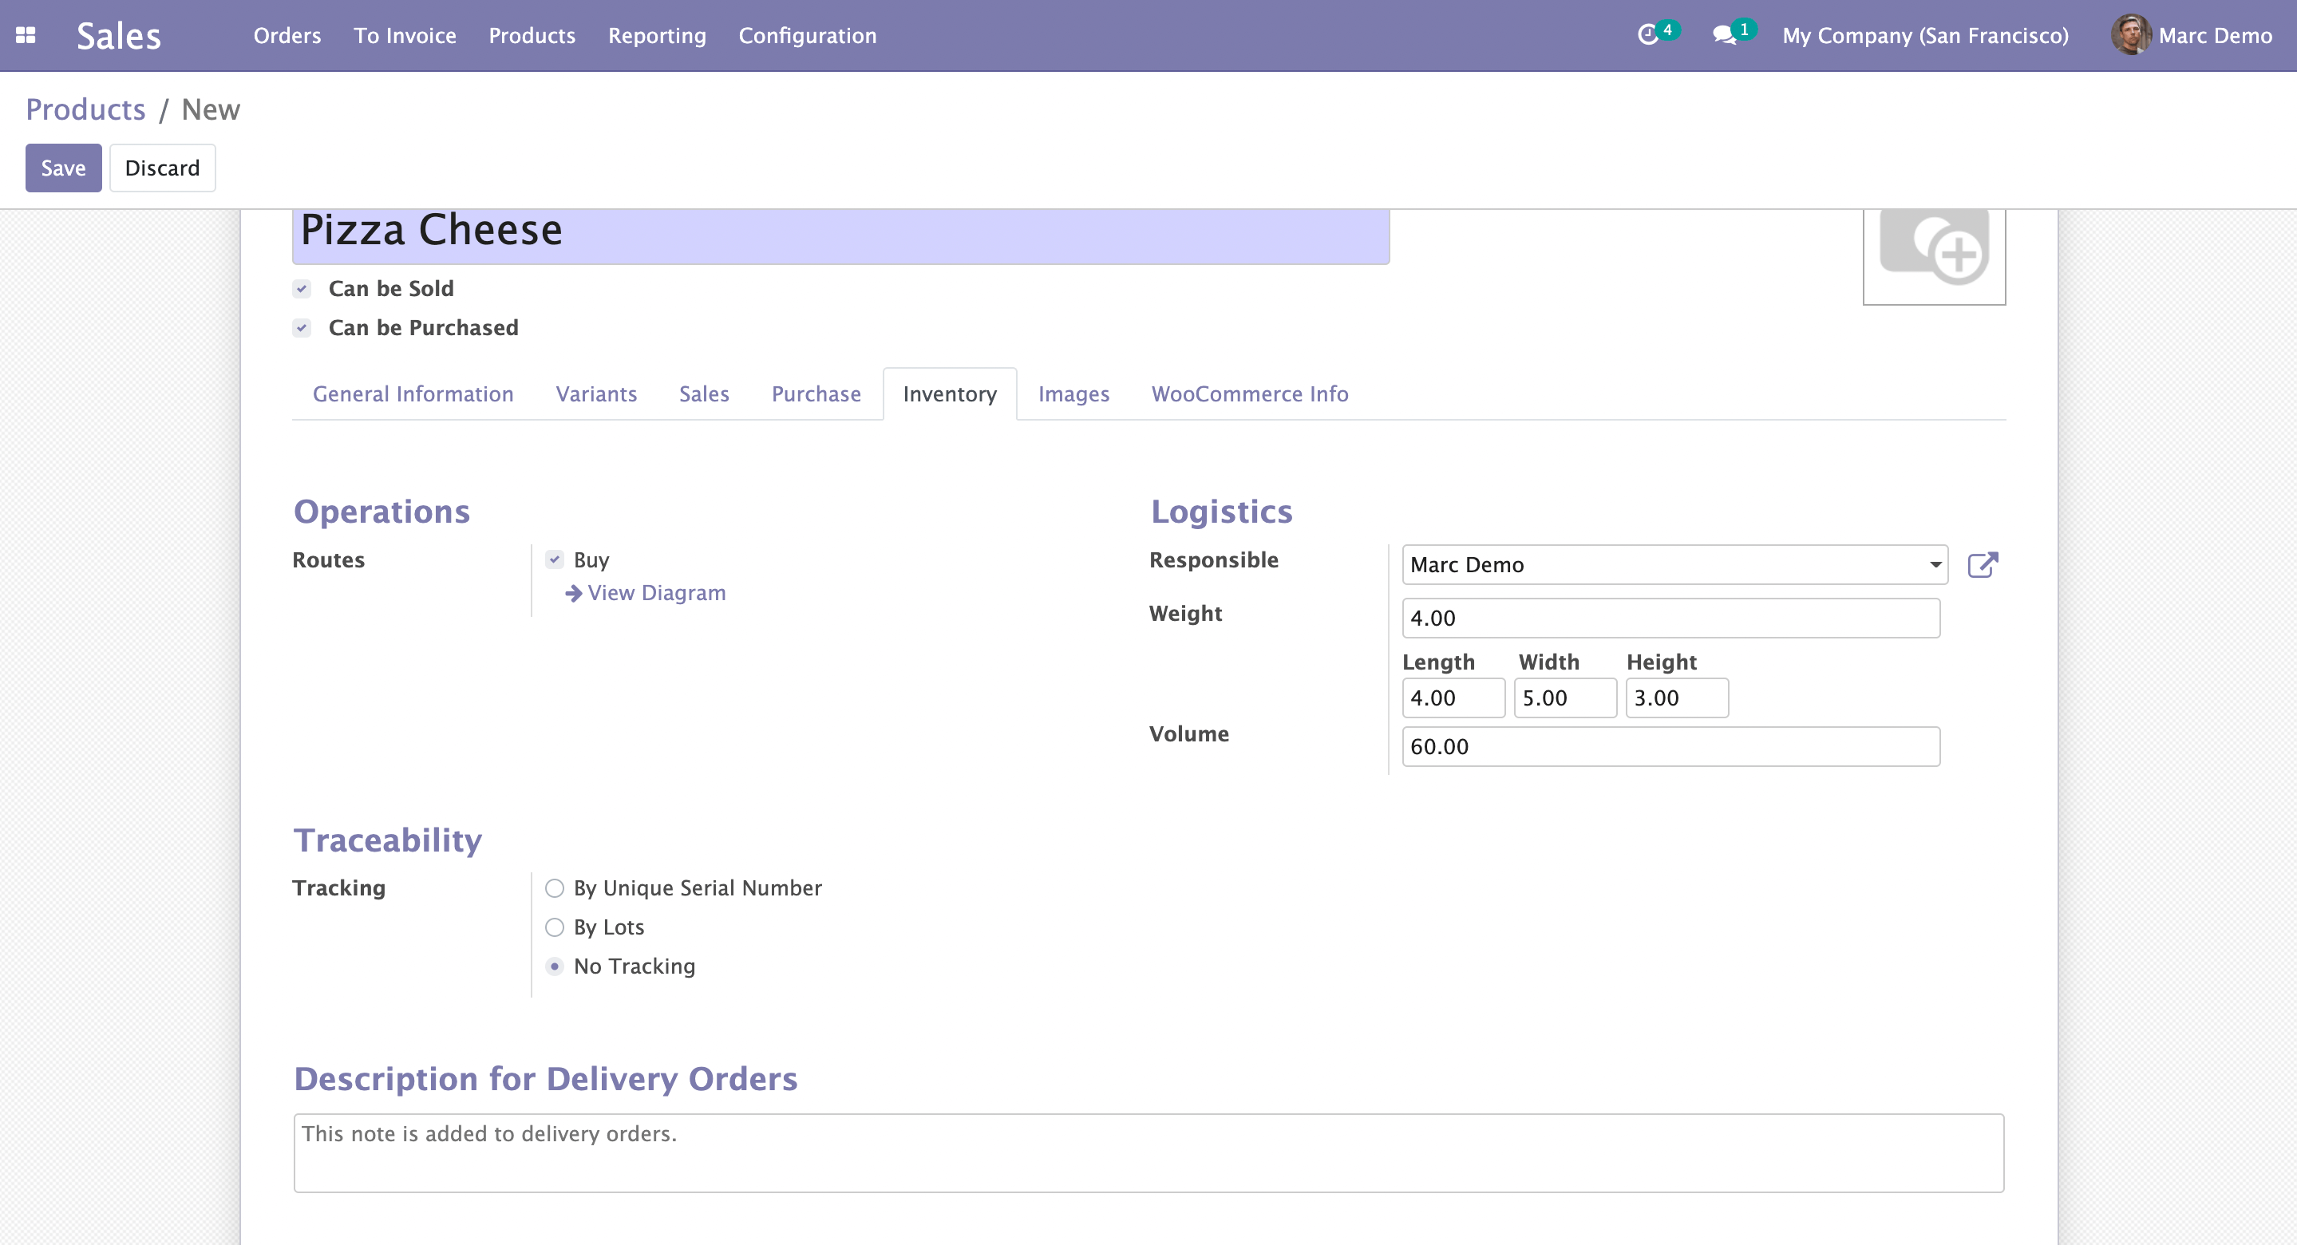Select By Unique Serial Number tracking

click(555, 888)
